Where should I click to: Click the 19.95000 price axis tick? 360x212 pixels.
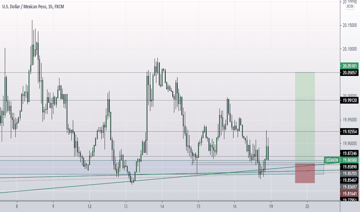(x=350, y=119)
